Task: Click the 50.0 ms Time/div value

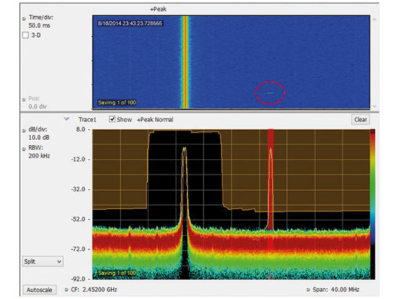Action: [x=40, y=27]
